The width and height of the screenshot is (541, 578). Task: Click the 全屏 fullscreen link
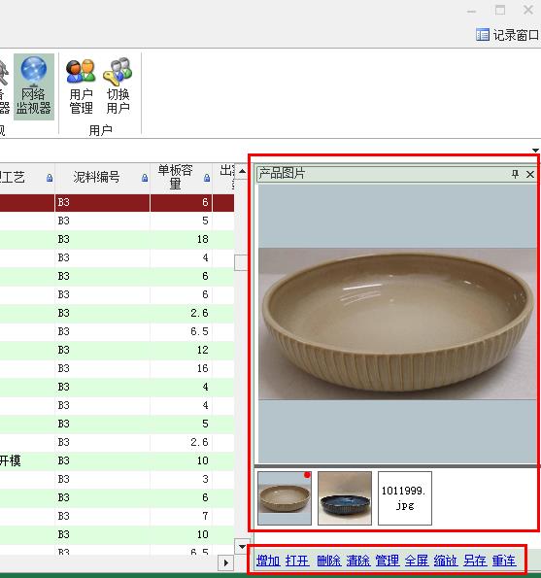tap(417, 561)
